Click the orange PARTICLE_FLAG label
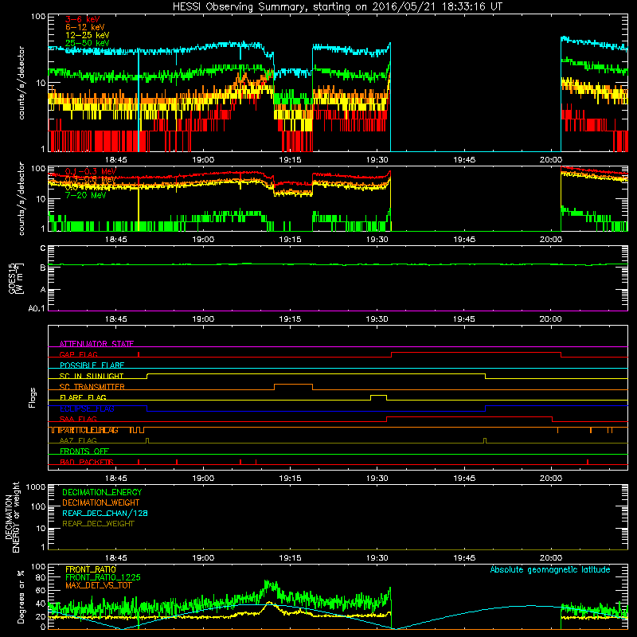 pos(89,430)
